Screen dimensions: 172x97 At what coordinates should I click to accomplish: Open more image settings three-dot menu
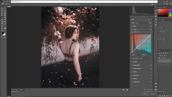(156, 27)
